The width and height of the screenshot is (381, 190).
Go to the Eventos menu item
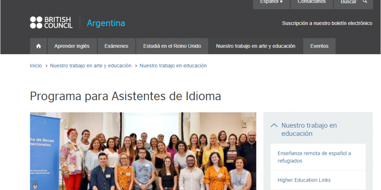pyautogui.click(x=319, y=46)
